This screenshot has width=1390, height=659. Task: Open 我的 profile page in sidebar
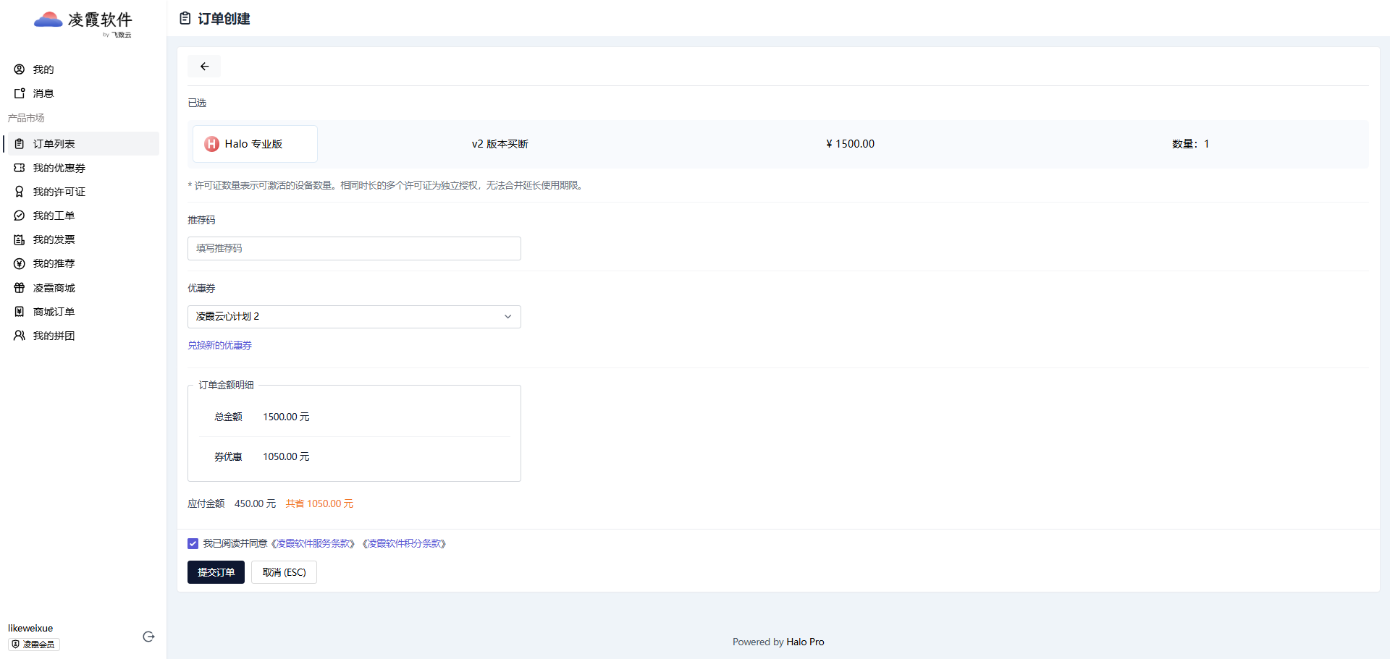43,69
